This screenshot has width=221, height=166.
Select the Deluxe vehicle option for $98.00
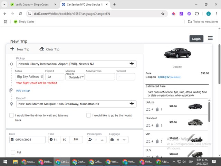pos(175,106)
